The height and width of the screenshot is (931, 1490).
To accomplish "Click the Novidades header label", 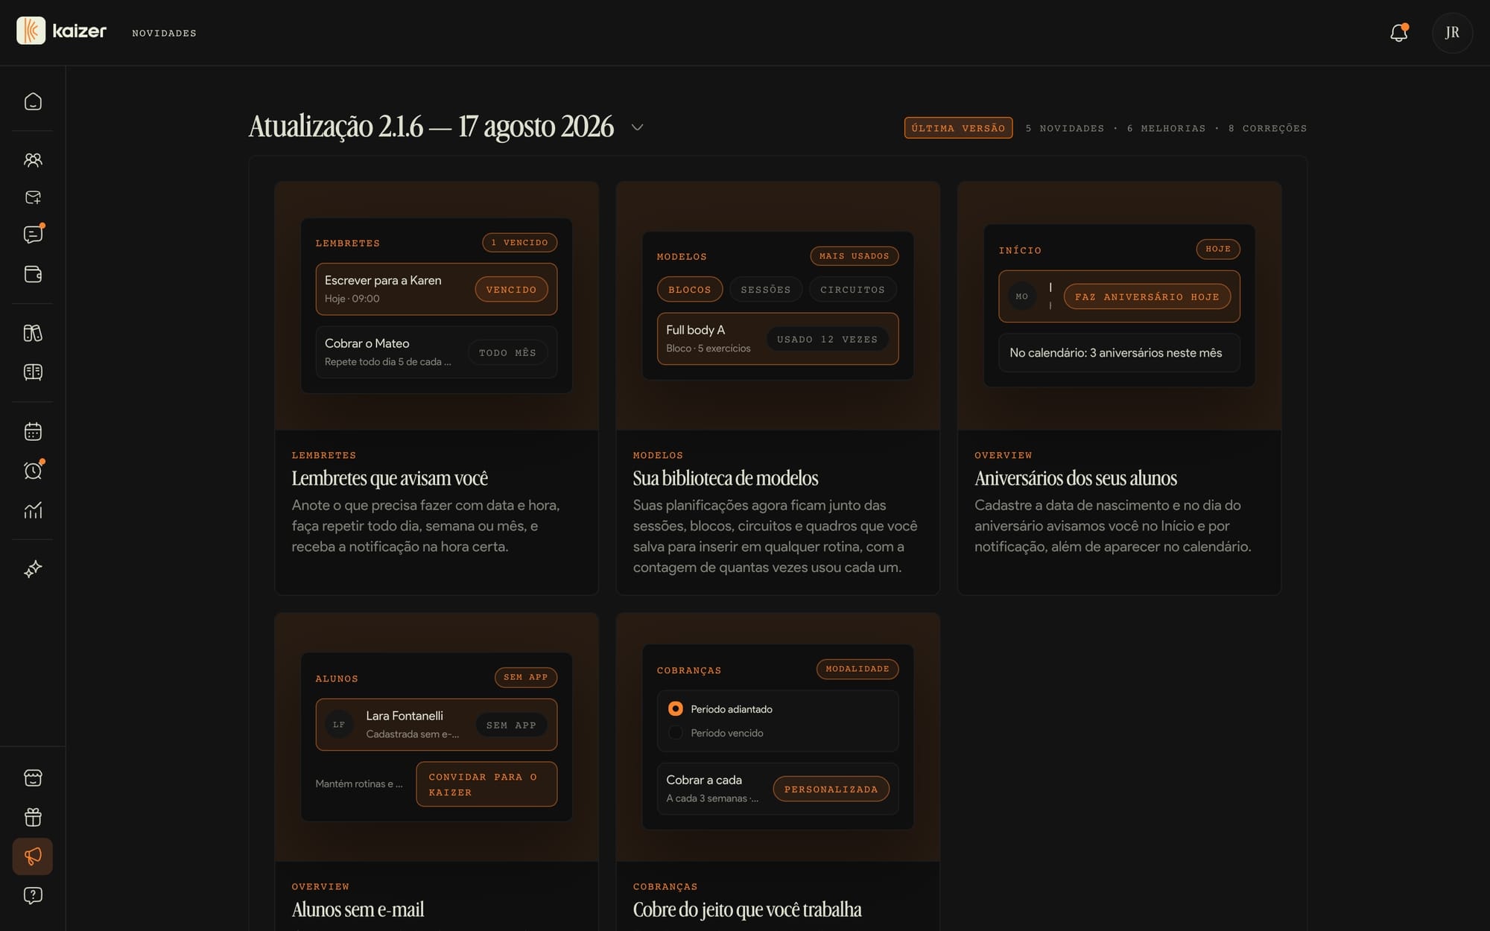I will (x=164, y=33).
